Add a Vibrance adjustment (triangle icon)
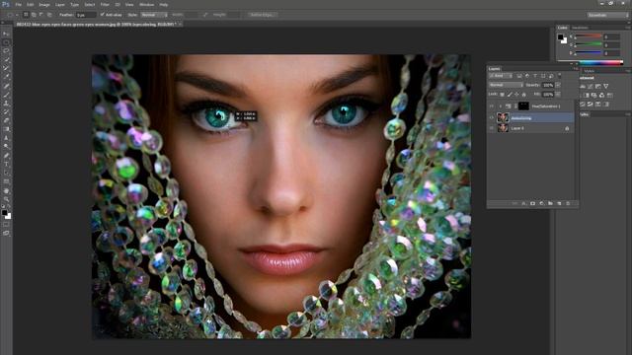632x355 pixels. point(605,86)
